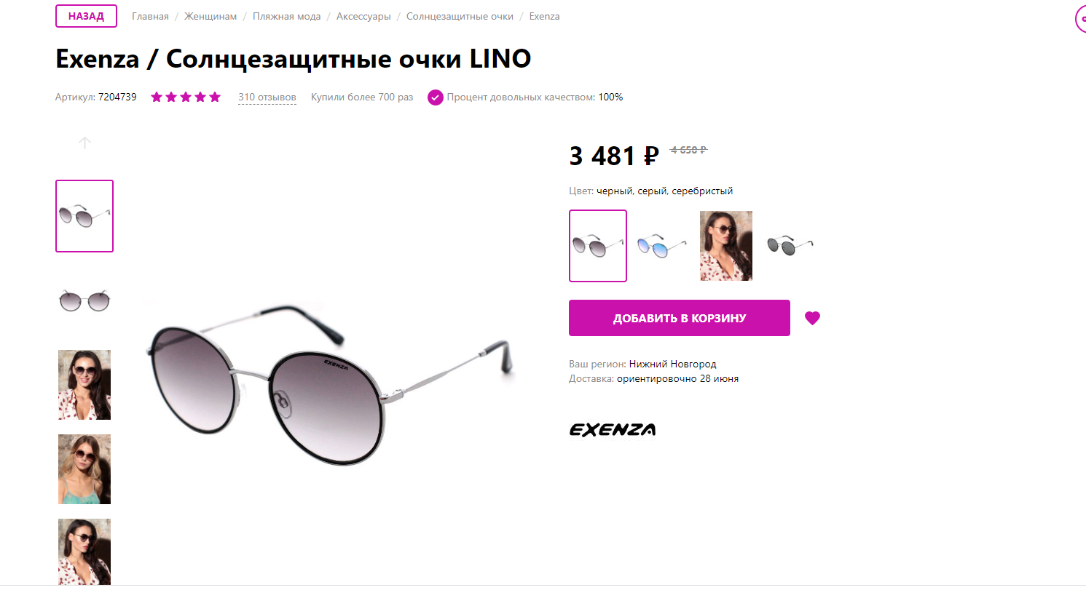Select the blue lens color variant
Image resolution: width=1086 pixels, height=590 pixels.
coord(662,246)
